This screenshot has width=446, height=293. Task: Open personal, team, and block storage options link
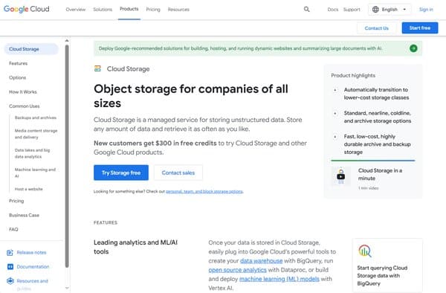coord(204,191)
